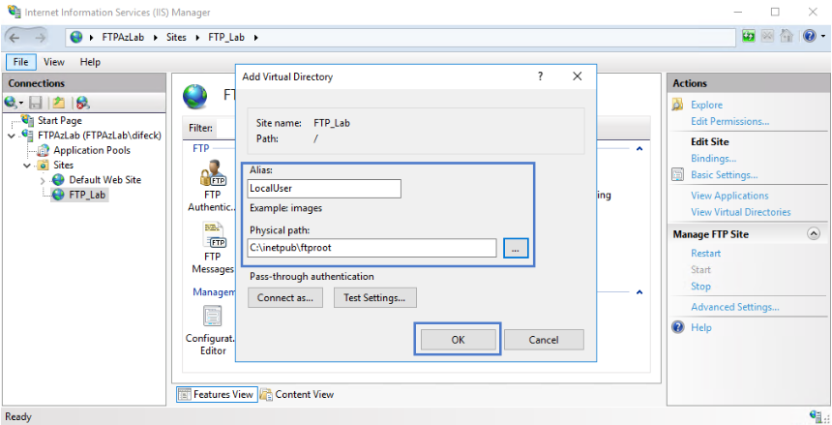The width and height of the screenshot is (832, 425).
Task: Click Explore in Actions pane
Action: tap(706, 106)
